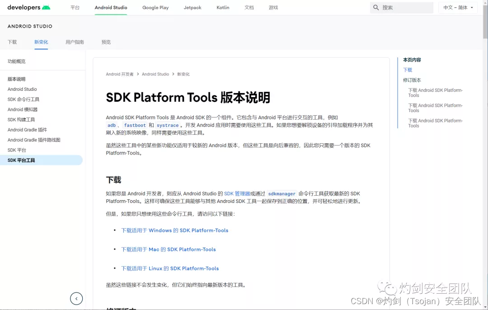Open the 中文 – 简体 language dropdown
The width and height of the screenshot is (488, 310).
pyautogui.click(x=458, y=8)
